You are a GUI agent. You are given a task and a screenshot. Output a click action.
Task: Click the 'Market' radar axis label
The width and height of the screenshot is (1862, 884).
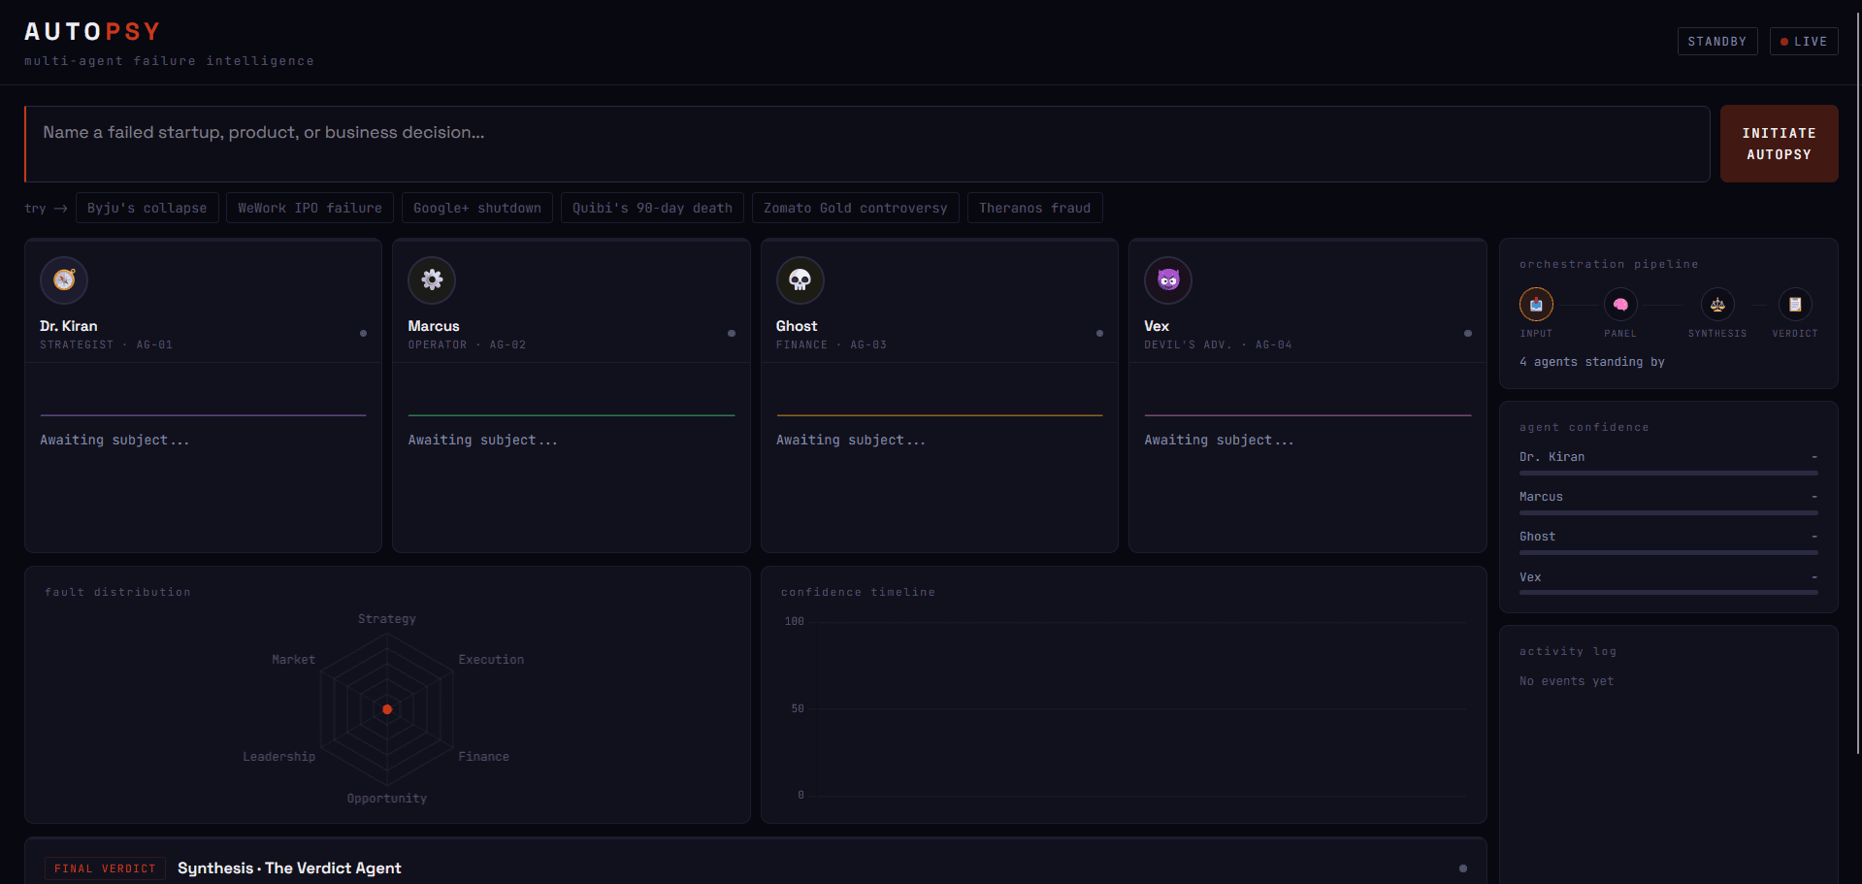pos(293,660)
